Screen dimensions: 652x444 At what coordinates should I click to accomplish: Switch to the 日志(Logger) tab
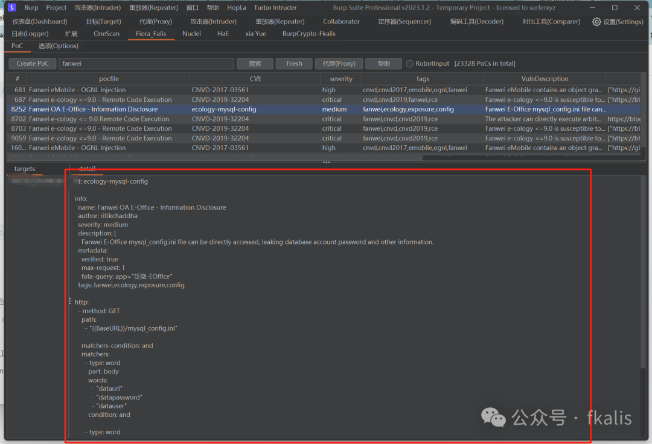30,34
